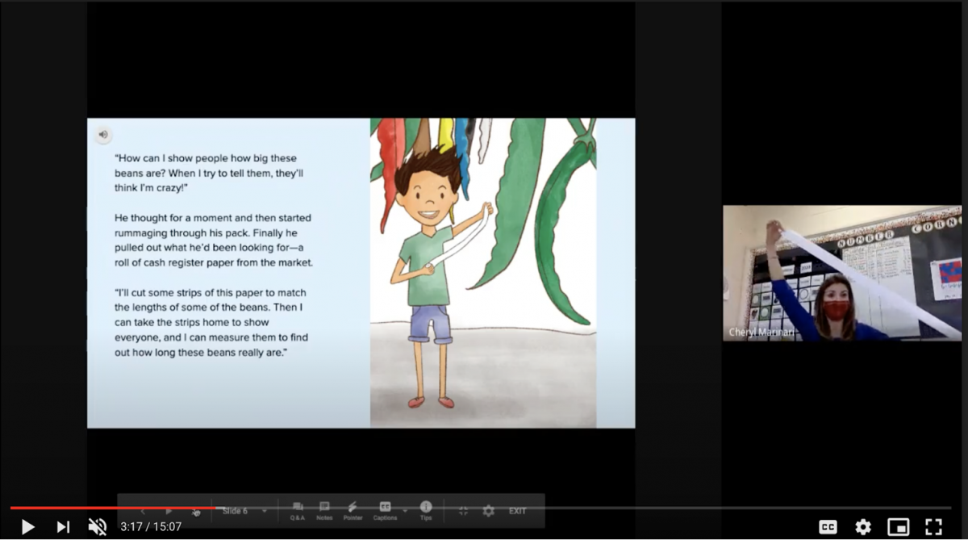This screenshot has width=968, height=540.
Task: Exit slides fullscreen with shrink icon
Action: (463, 511)
